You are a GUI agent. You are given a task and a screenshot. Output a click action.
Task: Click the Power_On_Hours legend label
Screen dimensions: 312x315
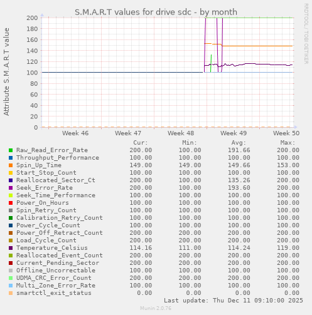43,203
